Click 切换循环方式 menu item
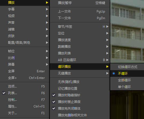144x119 pixels. click(x=127, y=67)
